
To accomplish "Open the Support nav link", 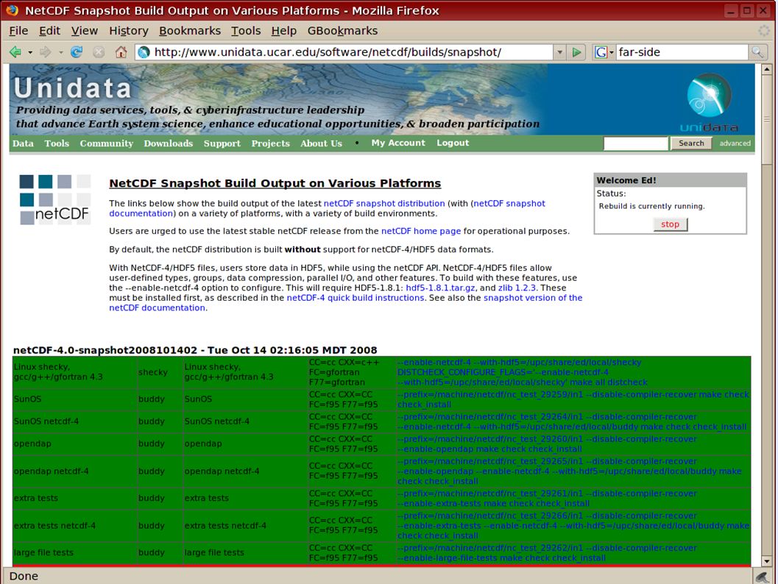I will 222,143.
